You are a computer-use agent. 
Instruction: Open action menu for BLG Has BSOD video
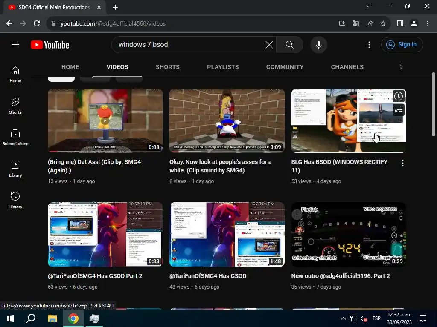point(403,163)
